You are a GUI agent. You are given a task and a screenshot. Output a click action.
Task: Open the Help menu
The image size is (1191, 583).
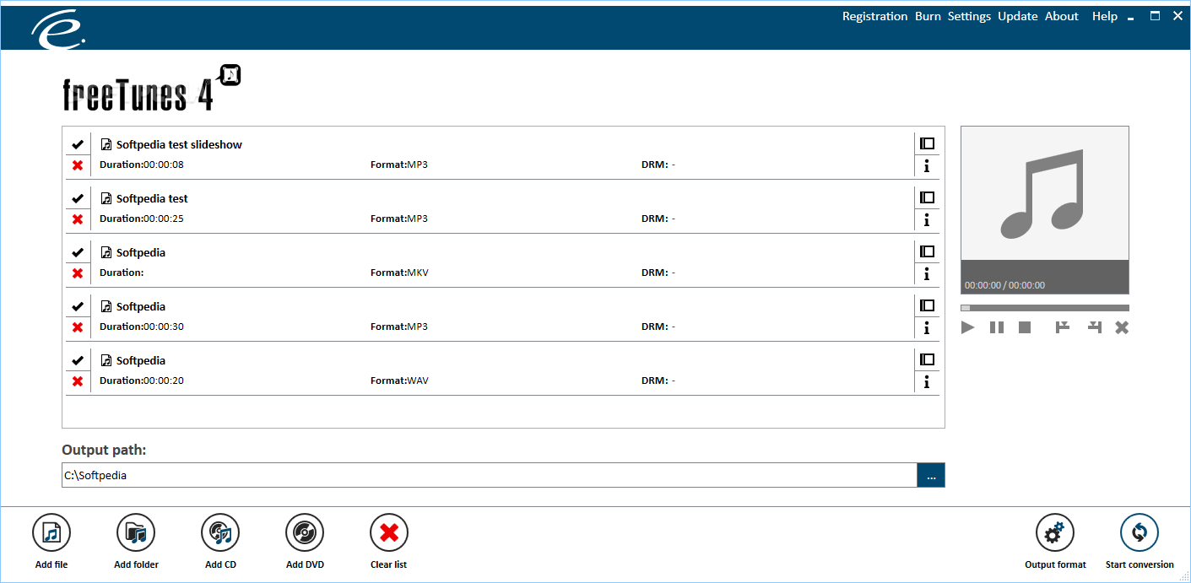[1104, 16]
